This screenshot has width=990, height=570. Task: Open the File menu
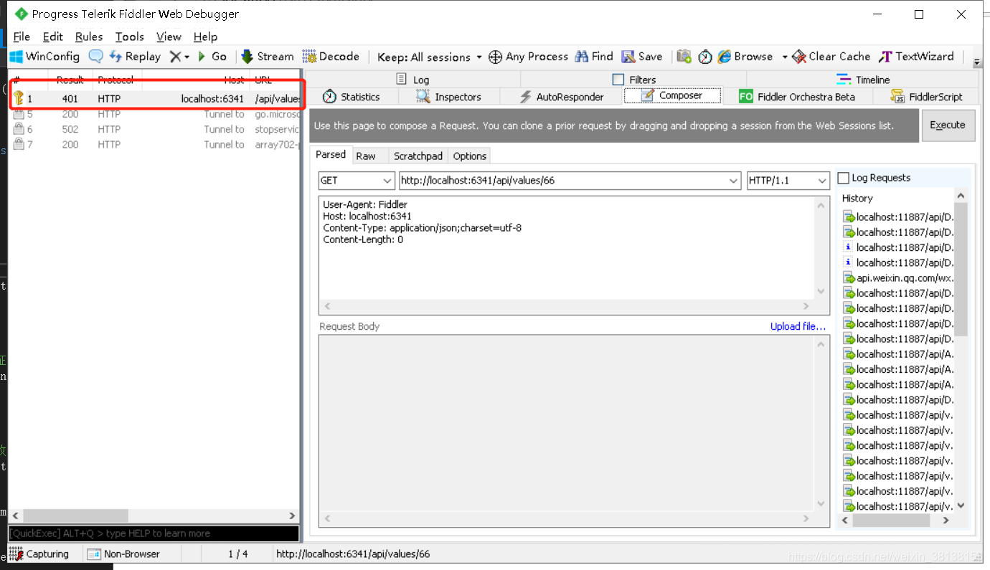(x=22, y=37)
